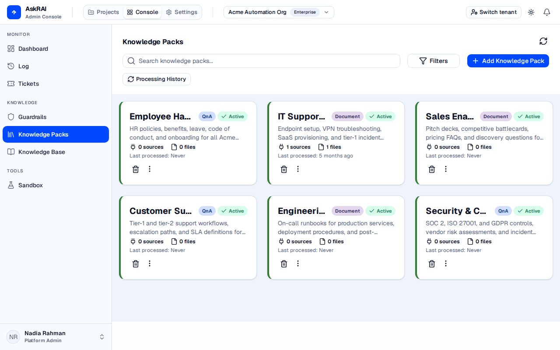This screenshot has height=350, width=560.
Task: Delete the Sales Enablement pack
Action: tap(432, 169)
